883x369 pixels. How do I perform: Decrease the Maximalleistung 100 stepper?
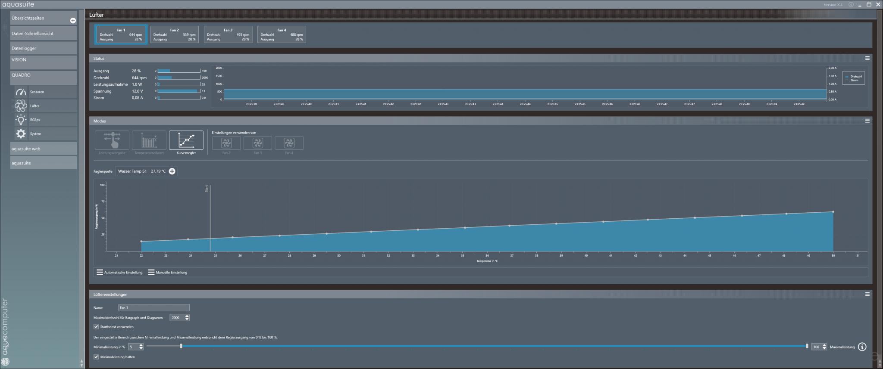coord(824,349)
